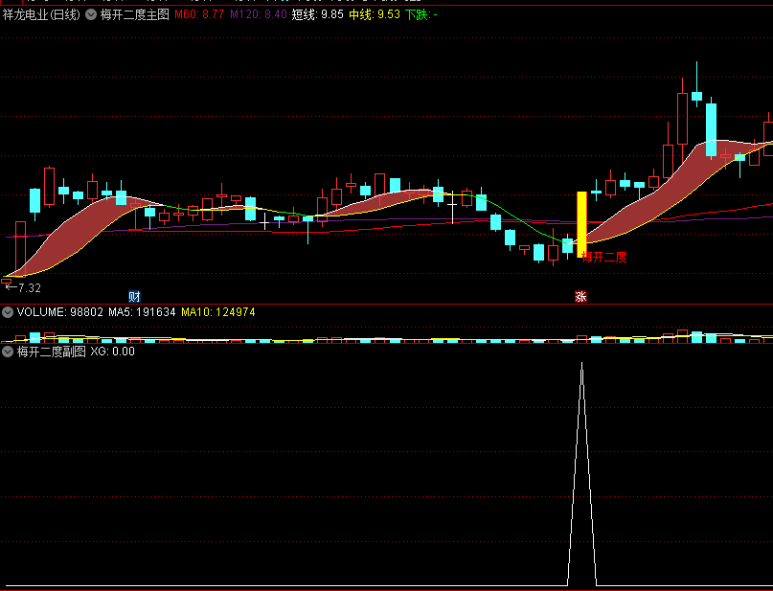The width and height of the screenshot is (773, 591).
Task: Click the 下跌 indicator label
Action: [x=421, y=14]
